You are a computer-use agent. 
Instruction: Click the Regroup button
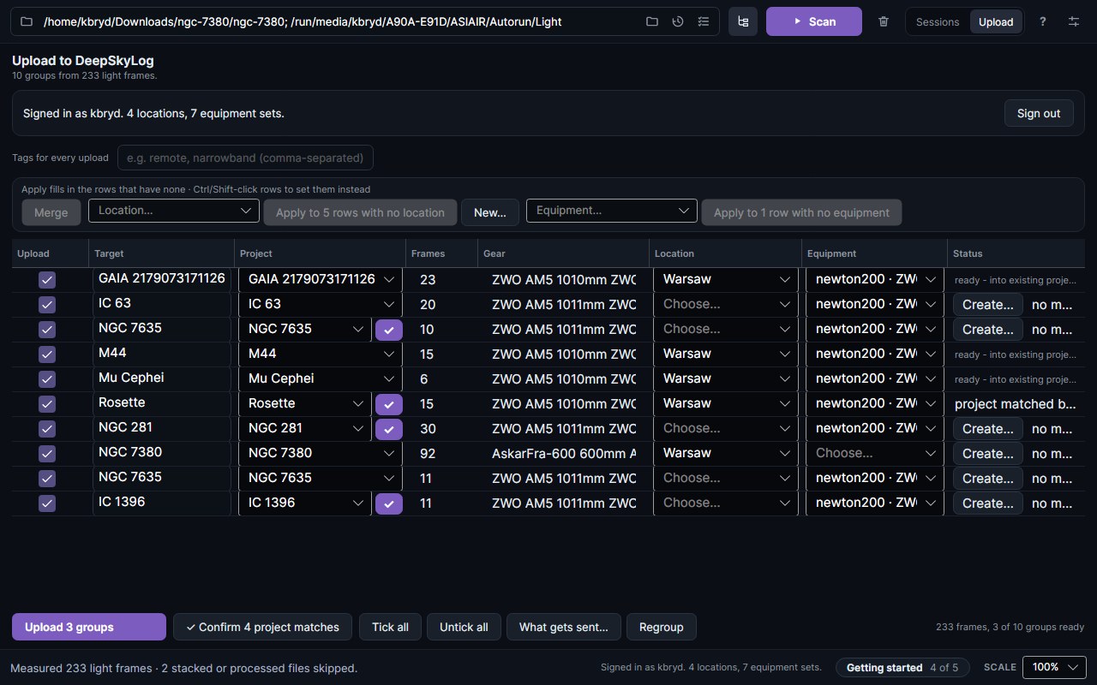pyautogui.click(x=662, y=627)
